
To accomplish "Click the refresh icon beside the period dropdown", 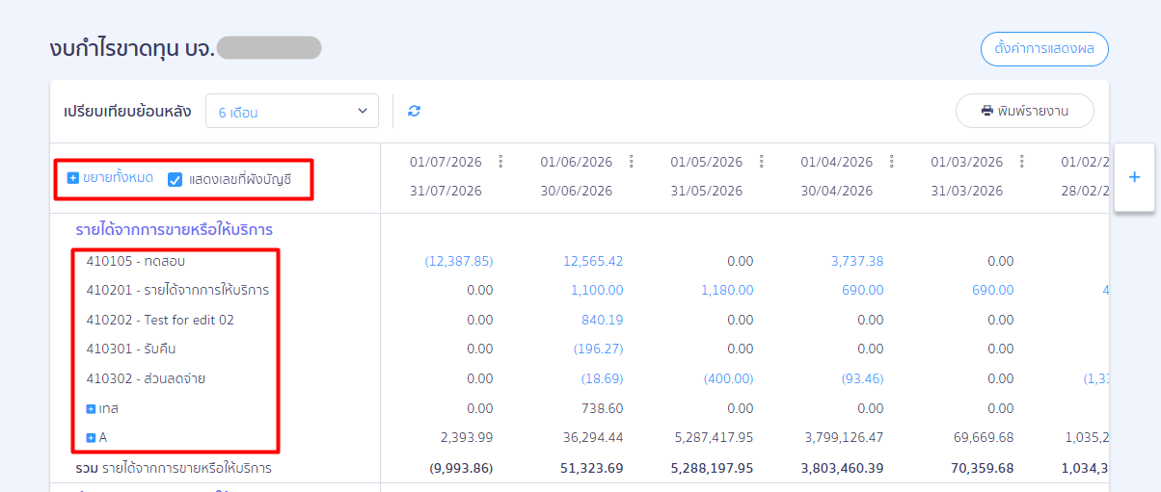I will [414, 111].
